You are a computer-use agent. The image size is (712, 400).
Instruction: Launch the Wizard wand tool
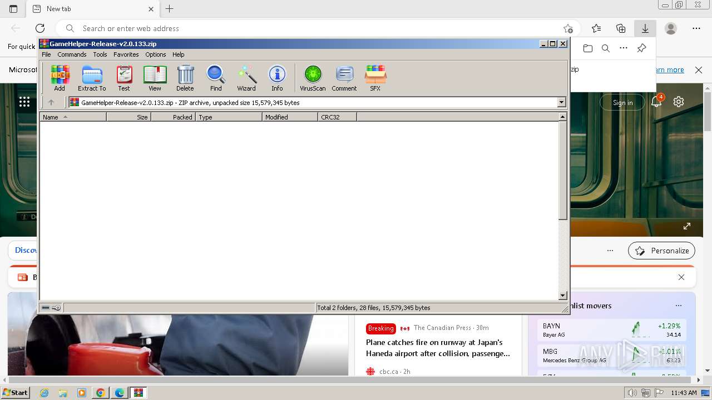(246, 78)
